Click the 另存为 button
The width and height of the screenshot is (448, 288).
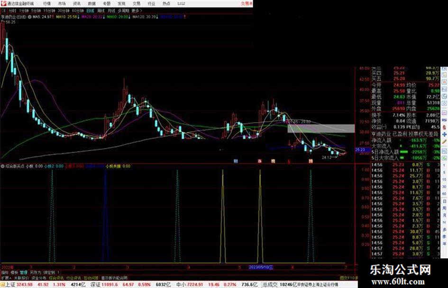click(x=36, y=273)
